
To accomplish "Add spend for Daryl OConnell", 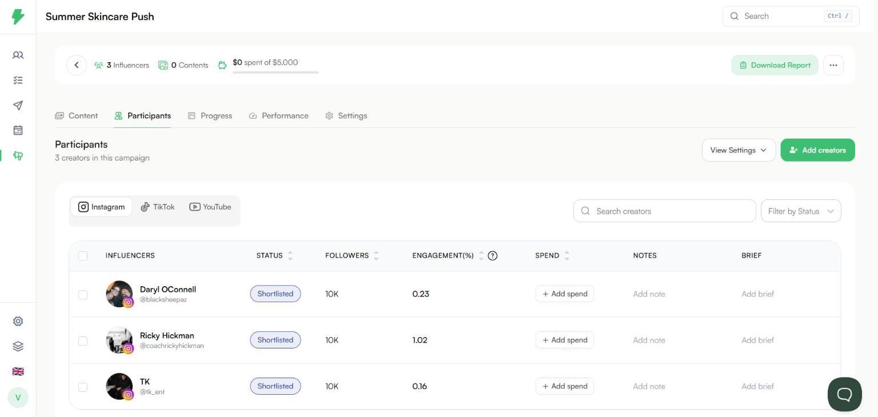I will tap(565, 294).
